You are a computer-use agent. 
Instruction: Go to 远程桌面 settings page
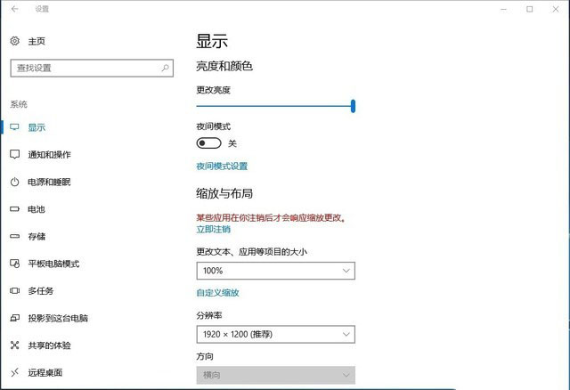click(45, 373)
